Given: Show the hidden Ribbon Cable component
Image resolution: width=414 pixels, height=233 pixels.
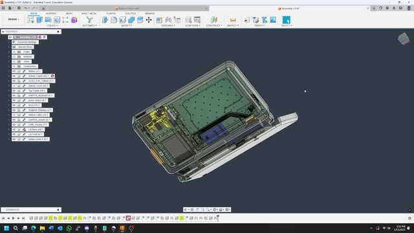Looking at the screenshot, I should [14, 115].
